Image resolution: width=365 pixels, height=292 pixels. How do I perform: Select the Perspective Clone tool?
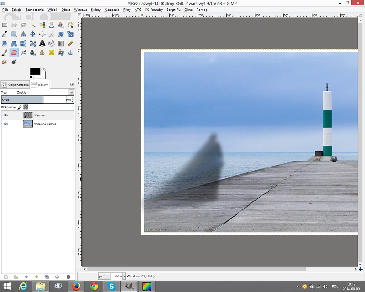coord(61,52)
